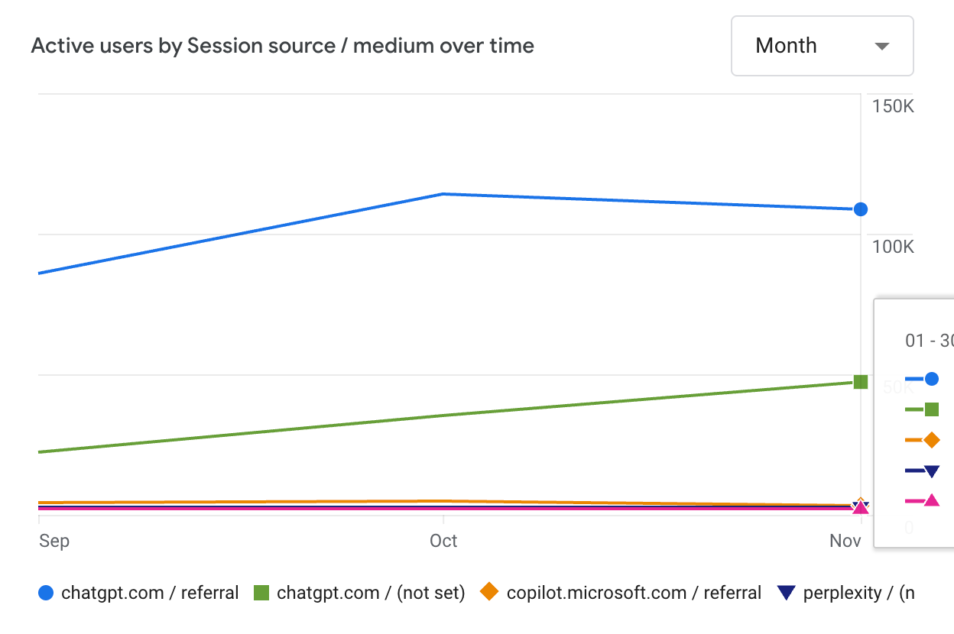The width and height of the screenshot is (954, 634).
Task: Toggle the "copilot.microsoft.com / referral" legend label
Action: 634,593
